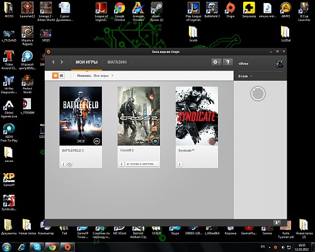Open the ICCup Launcher desktop shortcut
315x252 pixels.
tap(304, 12)
